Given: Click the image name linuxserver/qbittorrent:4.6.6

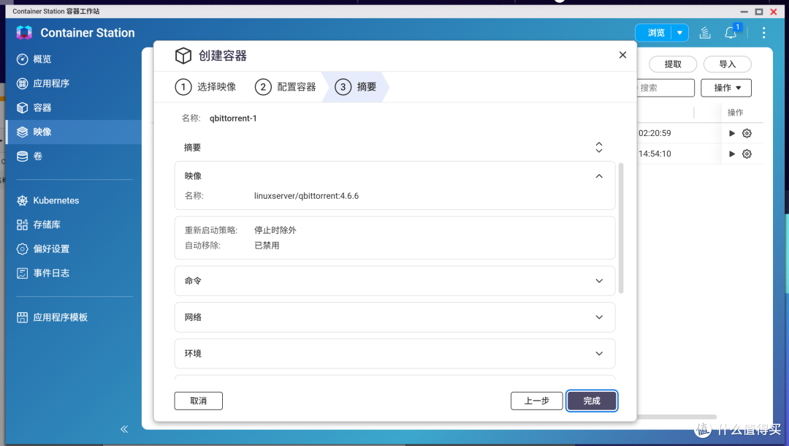Looking at the screenshot, I should click(306, 196).
